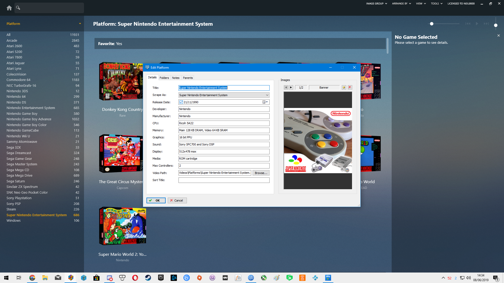Expand the Scrape As dropdown
The height and width of the screenshot is (283, 504).
pyautogui.click(x=267, y=95)
